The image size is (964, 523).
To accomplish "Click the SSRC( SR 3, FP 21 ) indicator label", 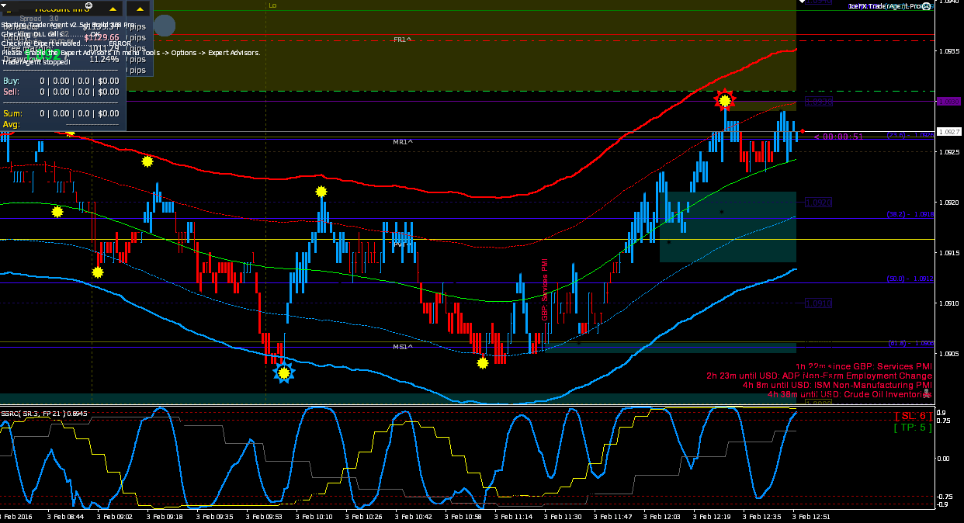I will pos(43,413).
